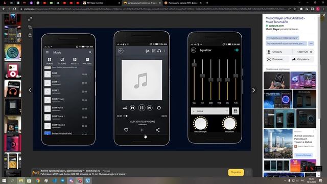327x184 pixels.
Task: Open the purple phones related image
Action: tap(303, 80)
